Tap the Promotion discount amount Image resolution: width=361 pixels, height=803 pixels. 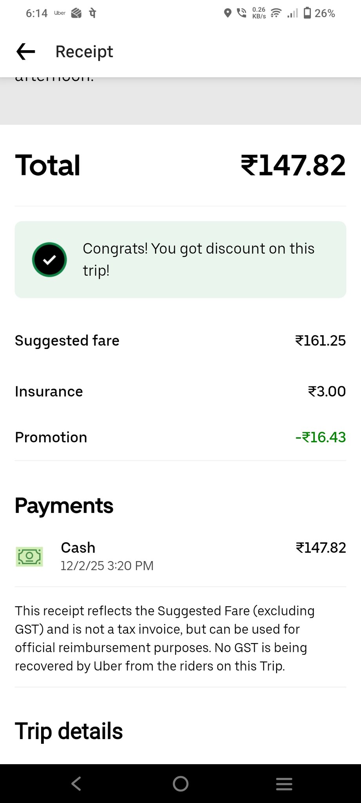pos(321,437)
